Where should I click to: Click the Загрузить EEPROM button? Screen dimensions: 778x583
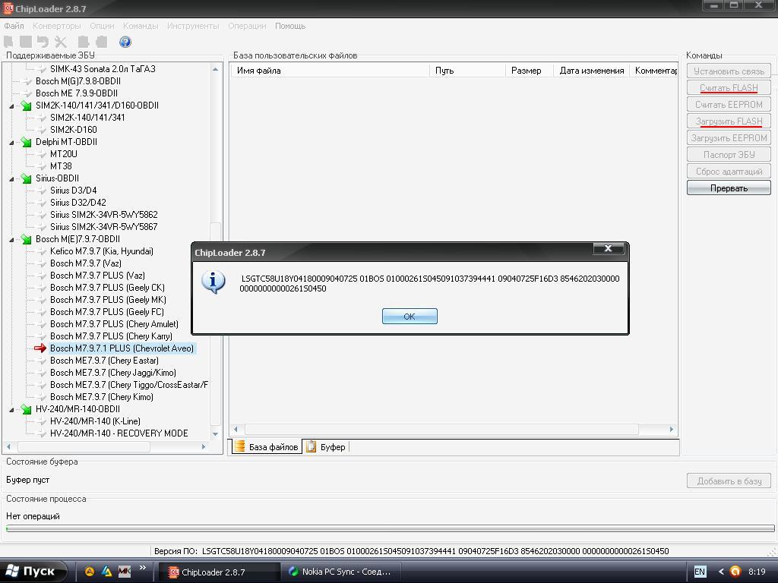pyautogui.click(x=729, y=138)
